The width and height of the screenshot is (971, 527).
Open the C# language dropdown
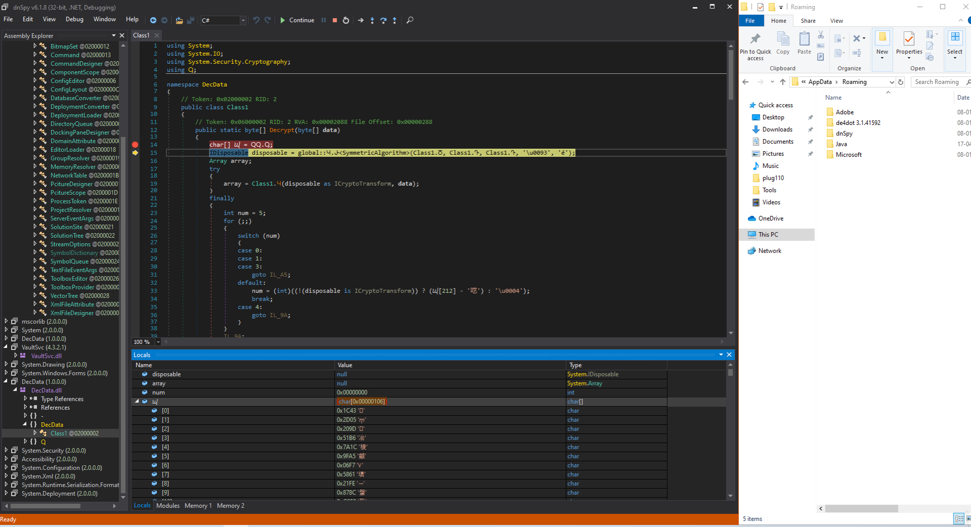(x=243, y=20)
